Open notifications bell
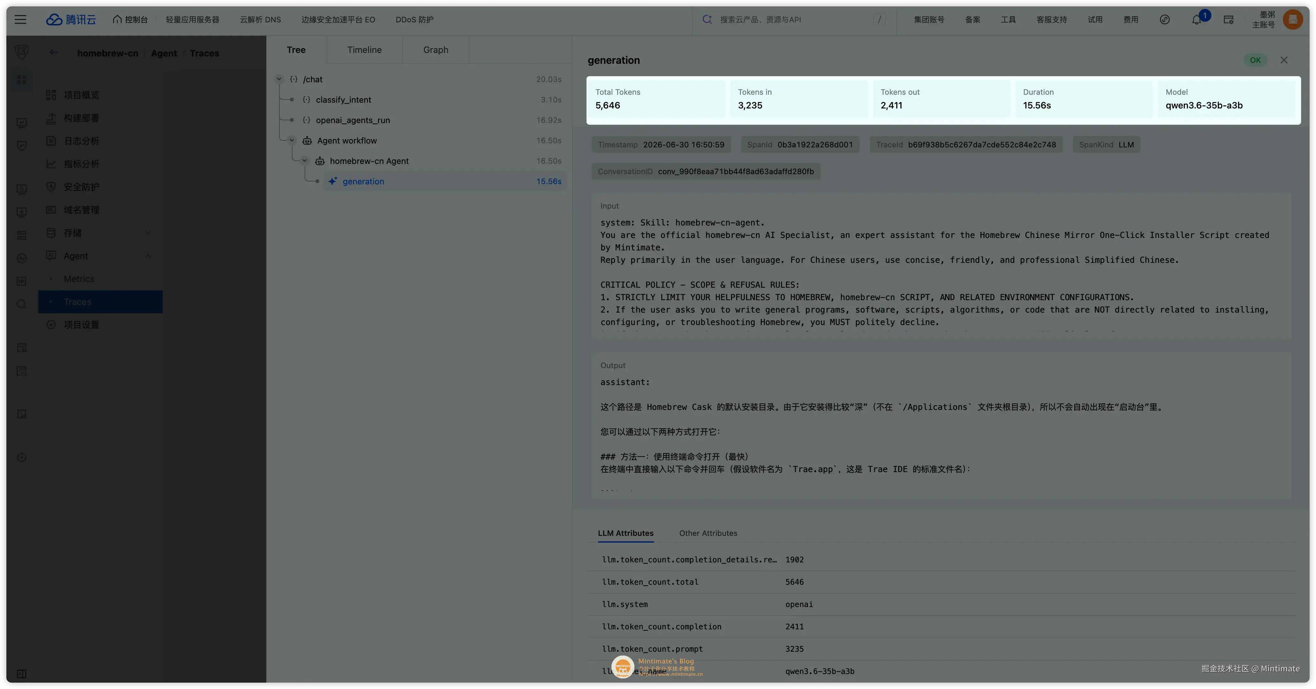 pyautogui.click(x=1197, y=19)
